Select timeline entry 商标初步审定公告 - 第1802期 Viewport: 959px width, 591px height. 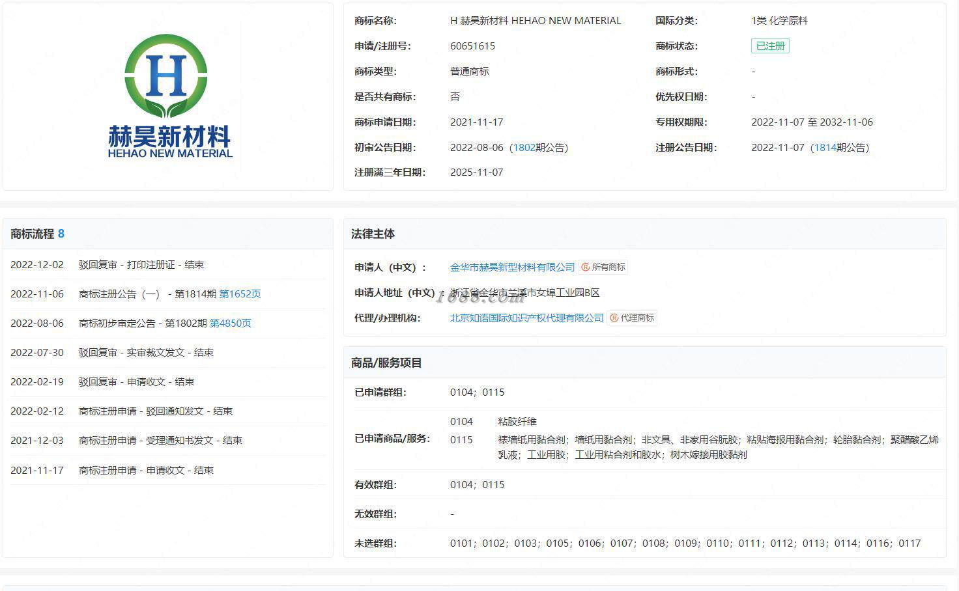pyautogui.click(x=143, y=323)
